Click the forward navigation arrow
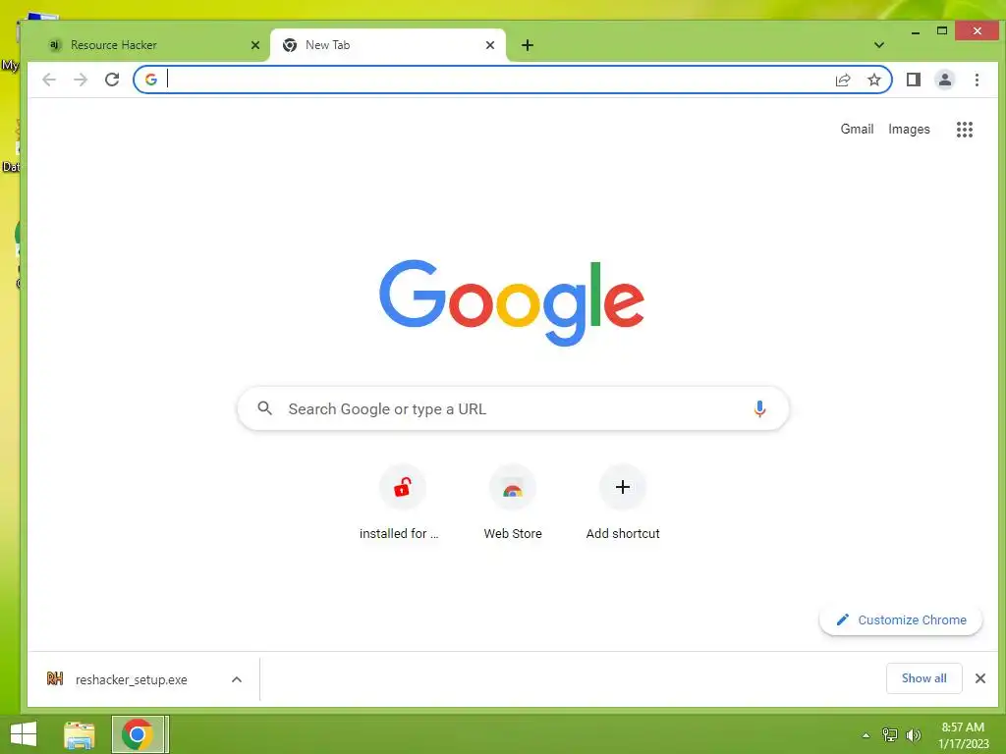Screen dimensions: 1006x754 coord(81,80)
